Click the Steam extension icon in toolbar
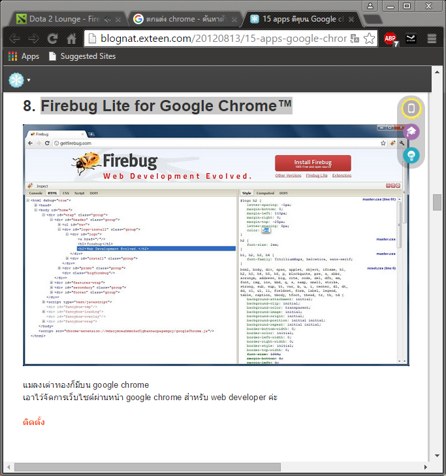The image size is (446, 476). coord(411,39)
